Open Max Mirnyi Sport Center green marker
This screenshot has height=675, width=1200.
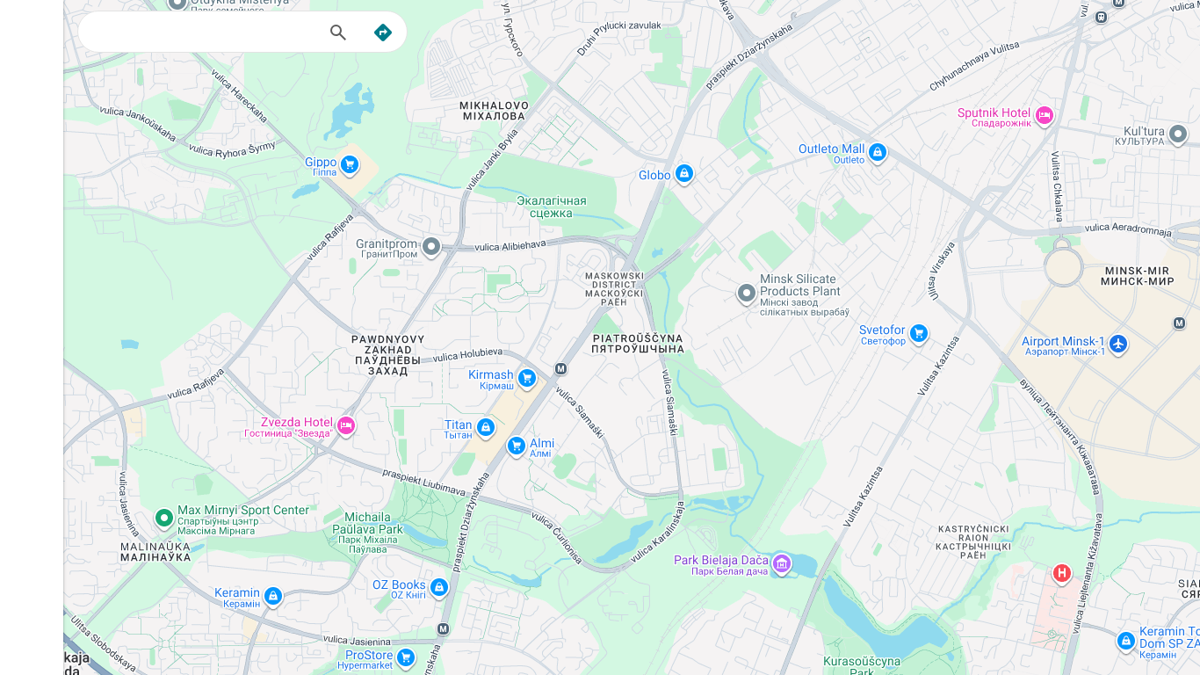point(163,518)
